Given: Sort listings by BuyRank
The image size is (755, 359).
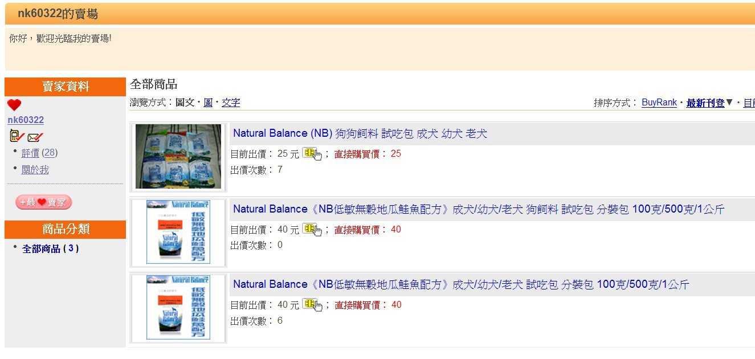Looking at the screenshot, I should click(659, 103).
